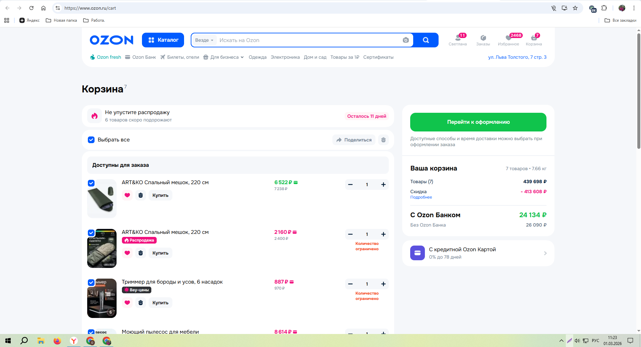
Task: Open the Не упустите распродажу banner
Action: click(238, 116)
